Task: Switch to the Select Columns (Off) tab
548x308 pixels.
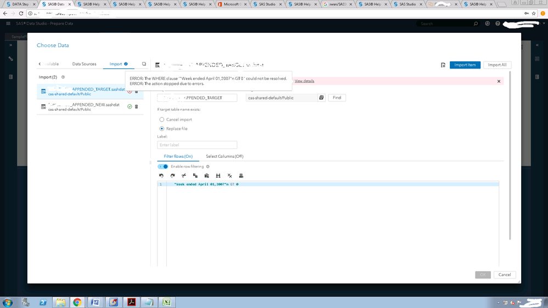Action: point(225,156)
